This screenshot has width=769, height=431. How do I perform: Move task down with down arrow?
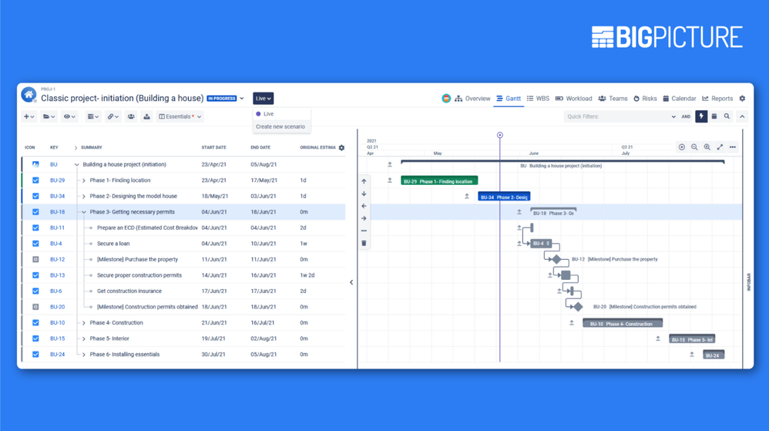click(x=364, y=194)
